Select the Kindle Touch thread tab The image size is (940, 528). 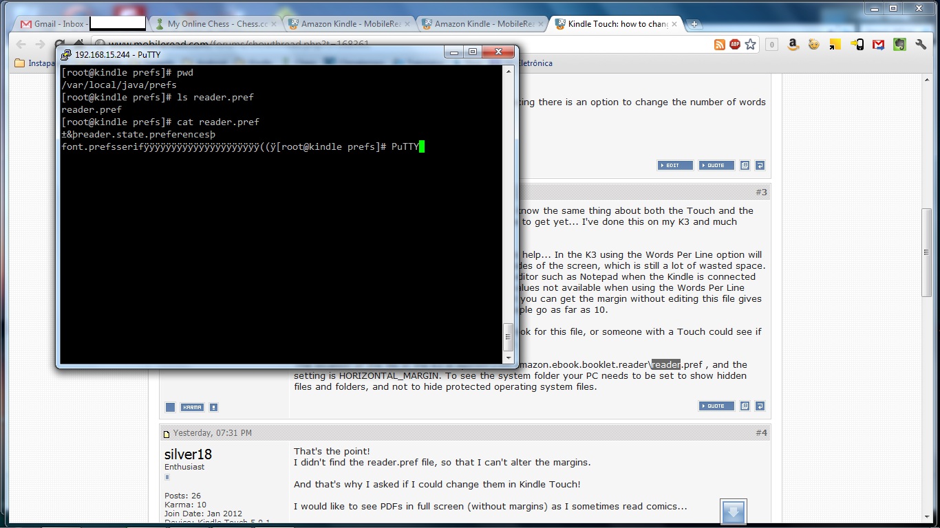pos(615,23)
